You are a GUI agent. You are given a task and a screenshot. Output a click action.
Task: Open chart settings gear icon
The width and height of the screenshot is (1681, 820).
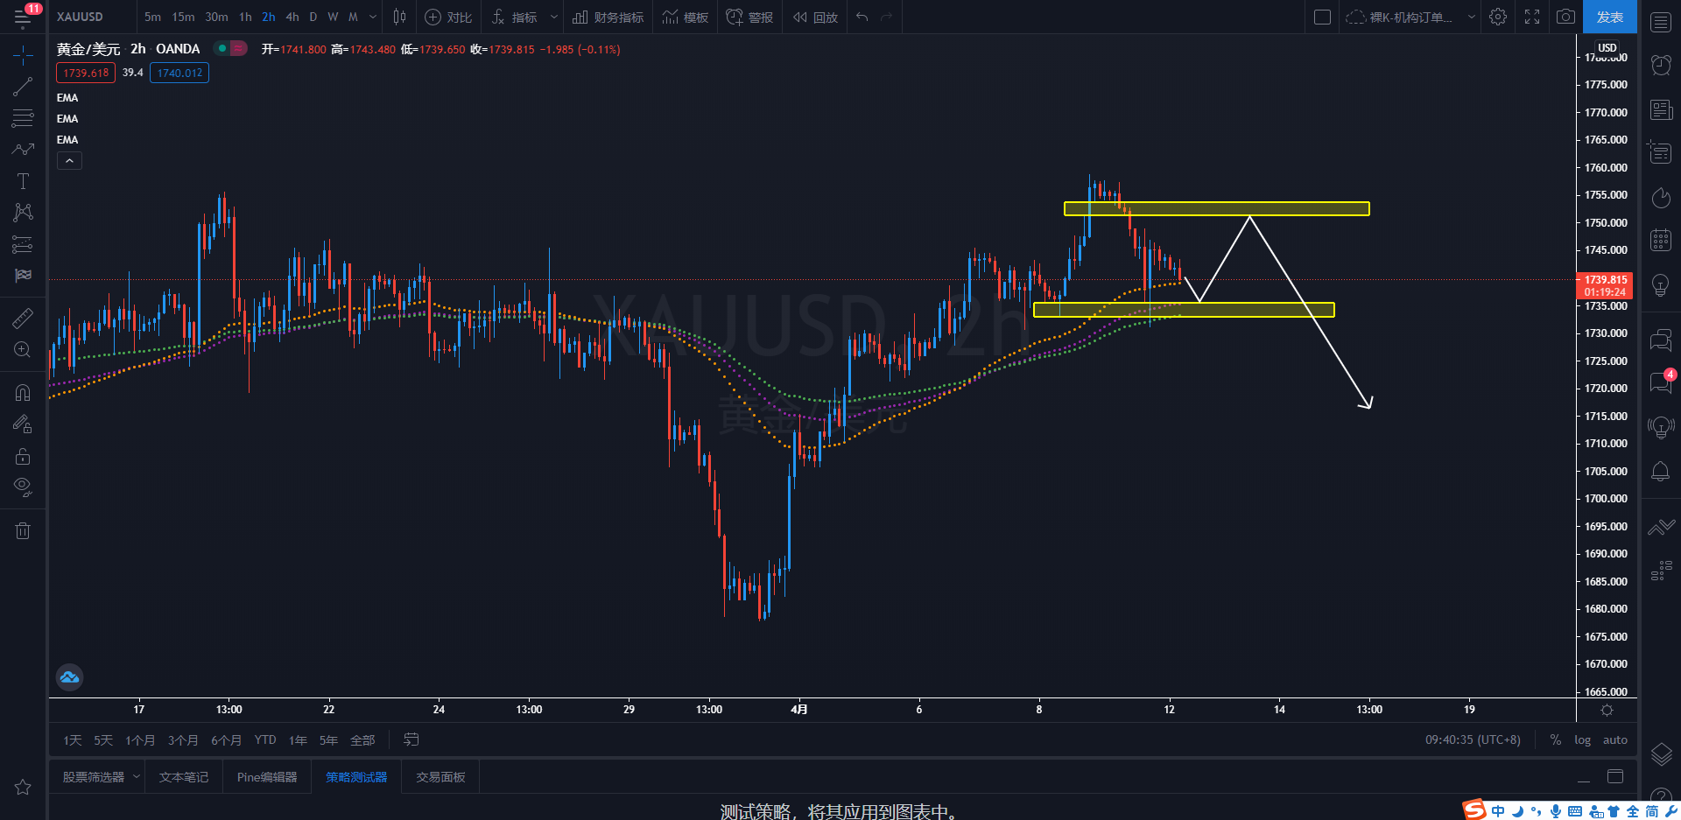pos(1498,17)
